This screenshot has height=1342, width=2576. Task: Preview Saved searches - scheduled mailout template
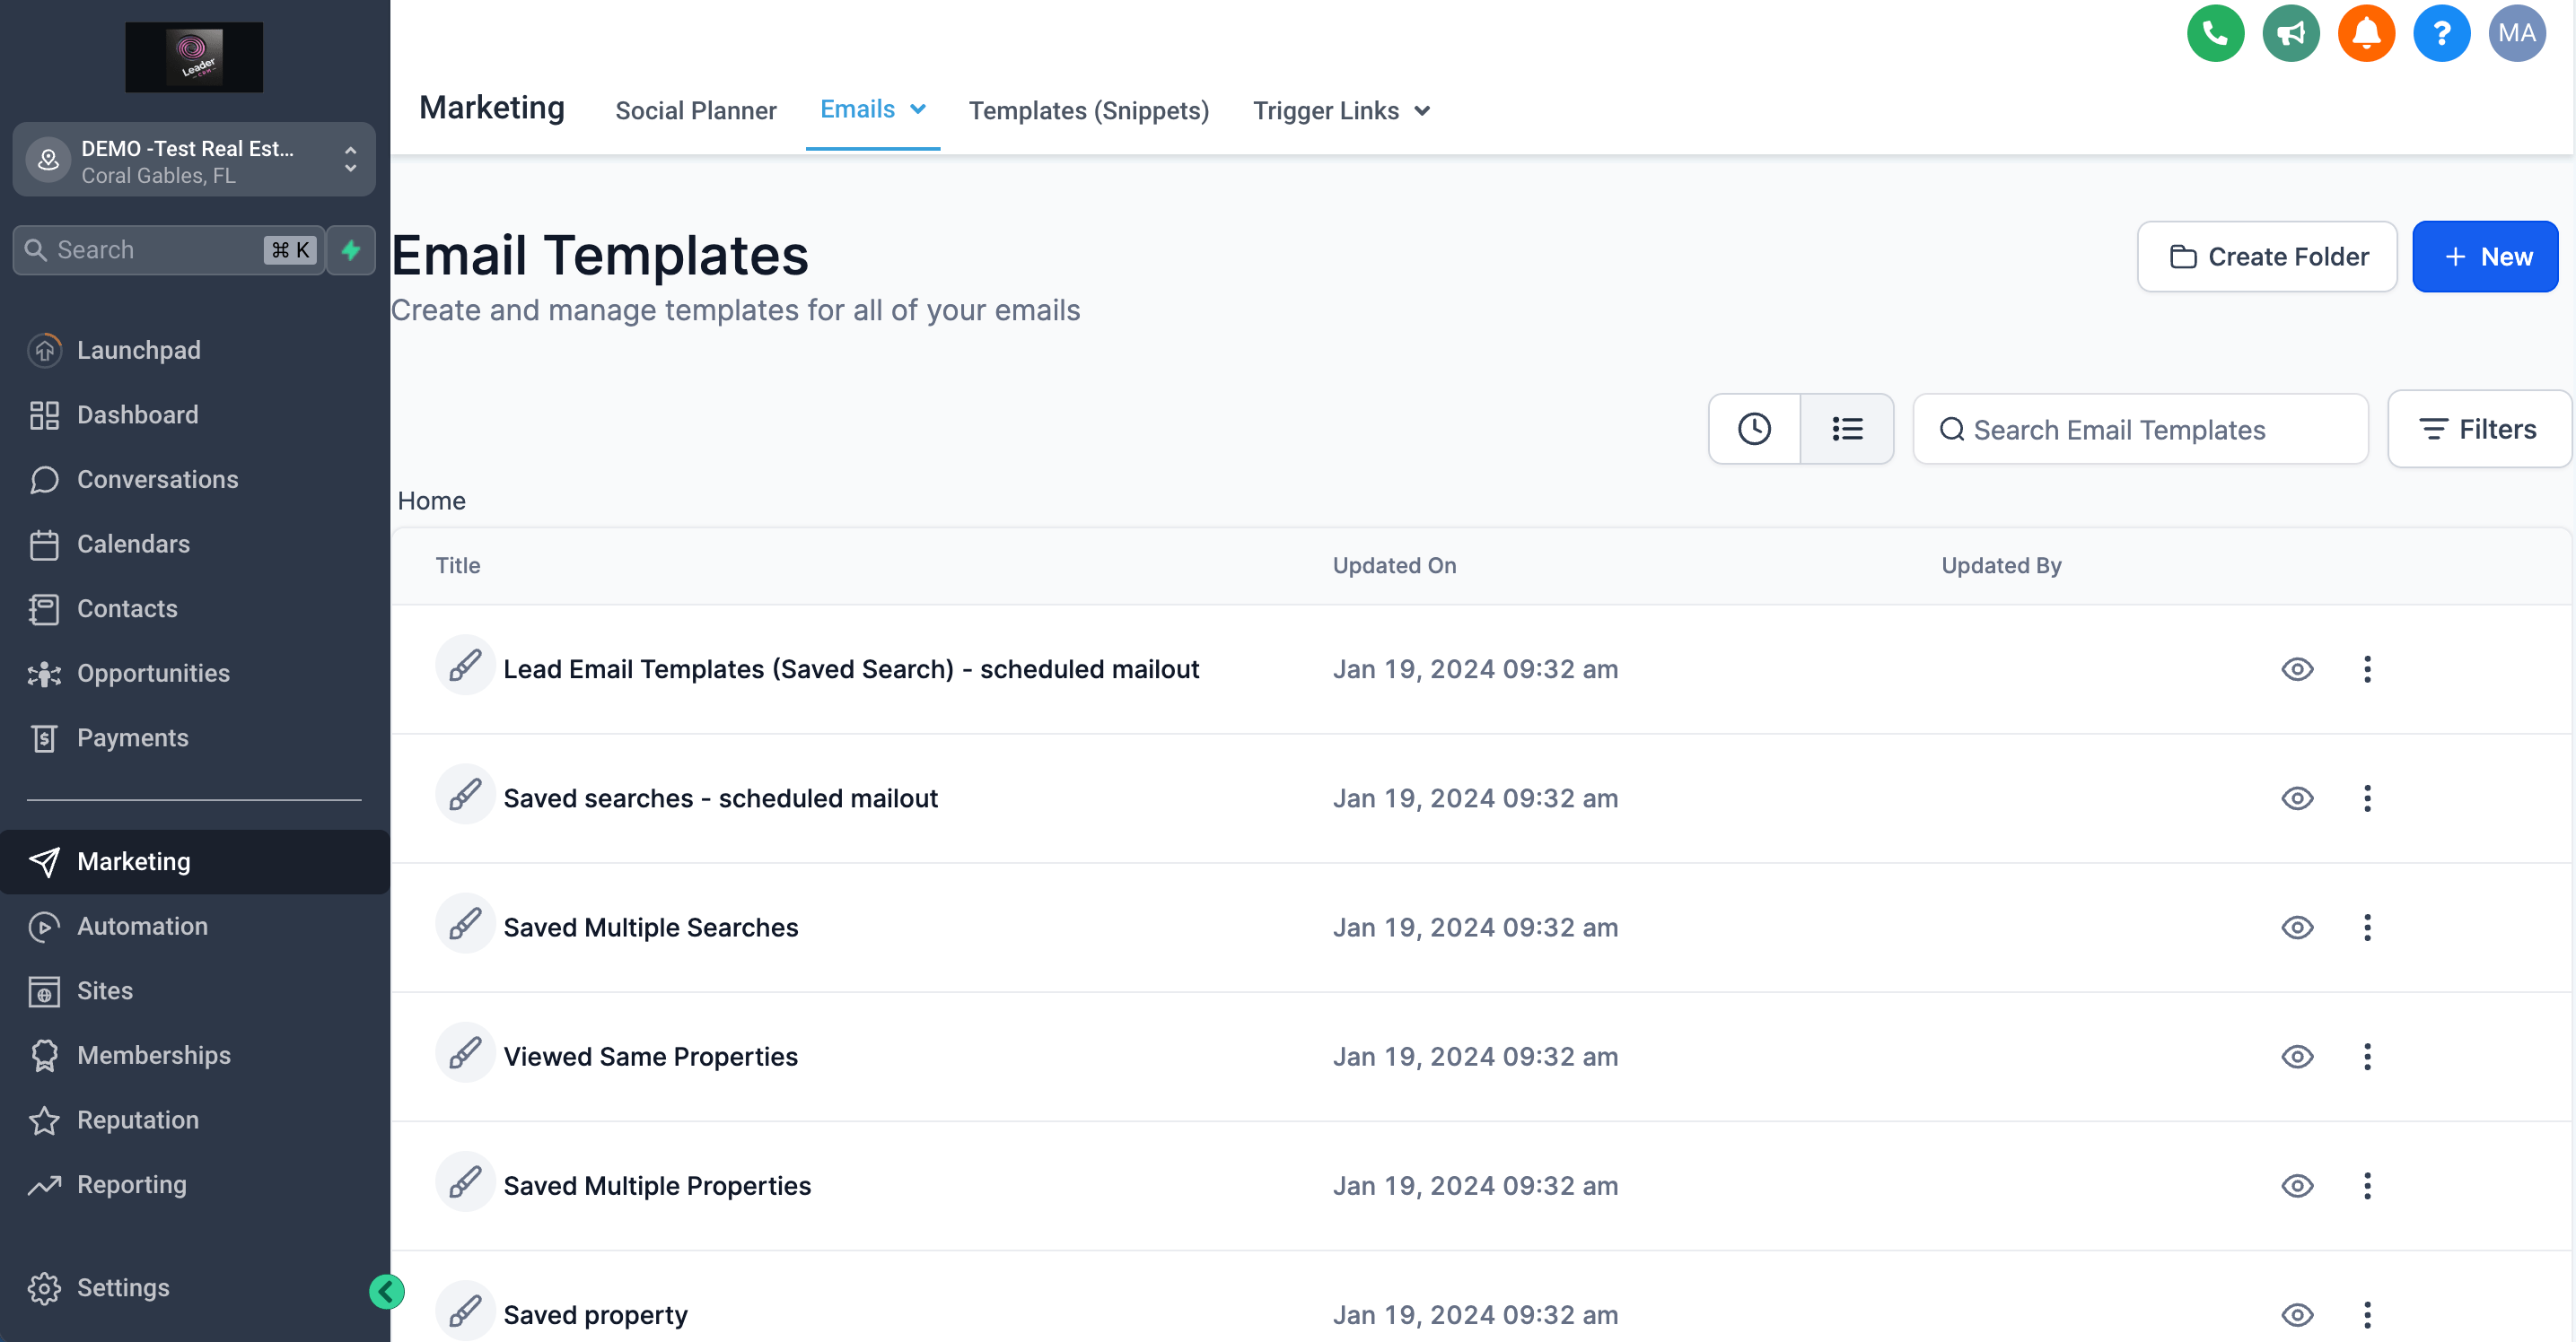click(2296, 797)
